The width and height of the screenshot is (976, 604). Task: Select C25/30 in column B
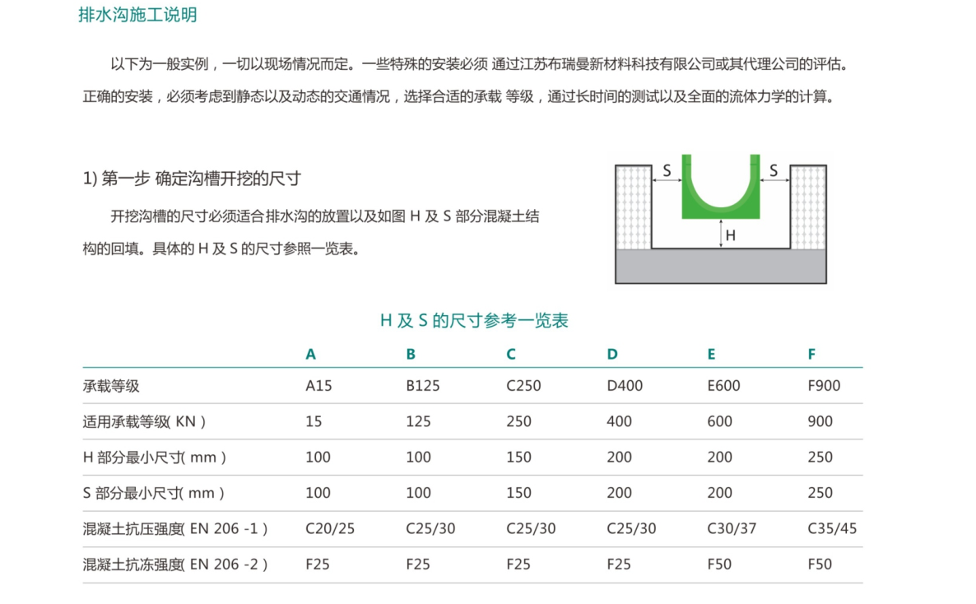click(x=430, y=529)
